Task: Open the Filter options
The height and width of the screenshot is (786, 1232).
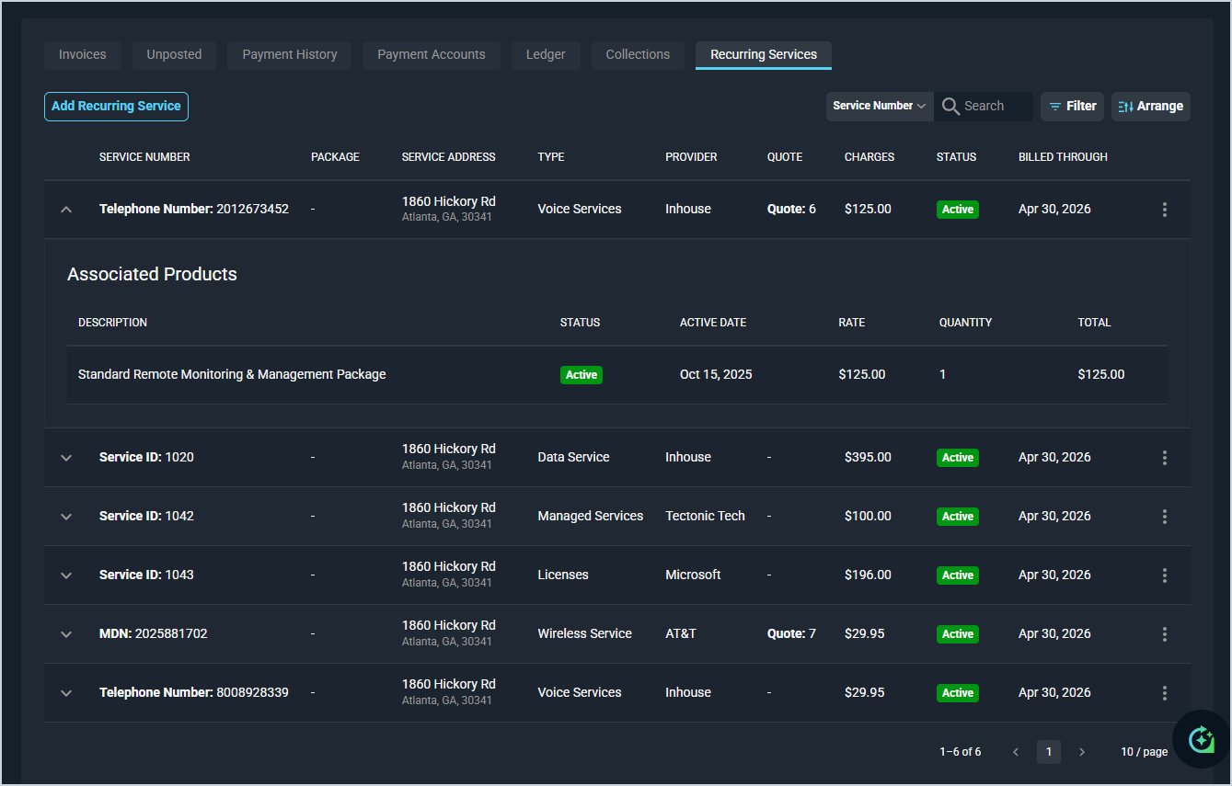Action: 1072,107
